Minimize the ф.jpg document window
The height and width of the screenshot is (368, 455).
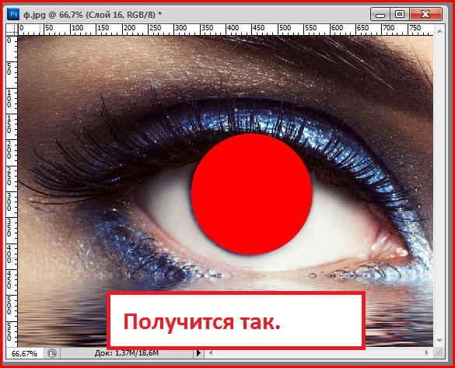[380, 15]
